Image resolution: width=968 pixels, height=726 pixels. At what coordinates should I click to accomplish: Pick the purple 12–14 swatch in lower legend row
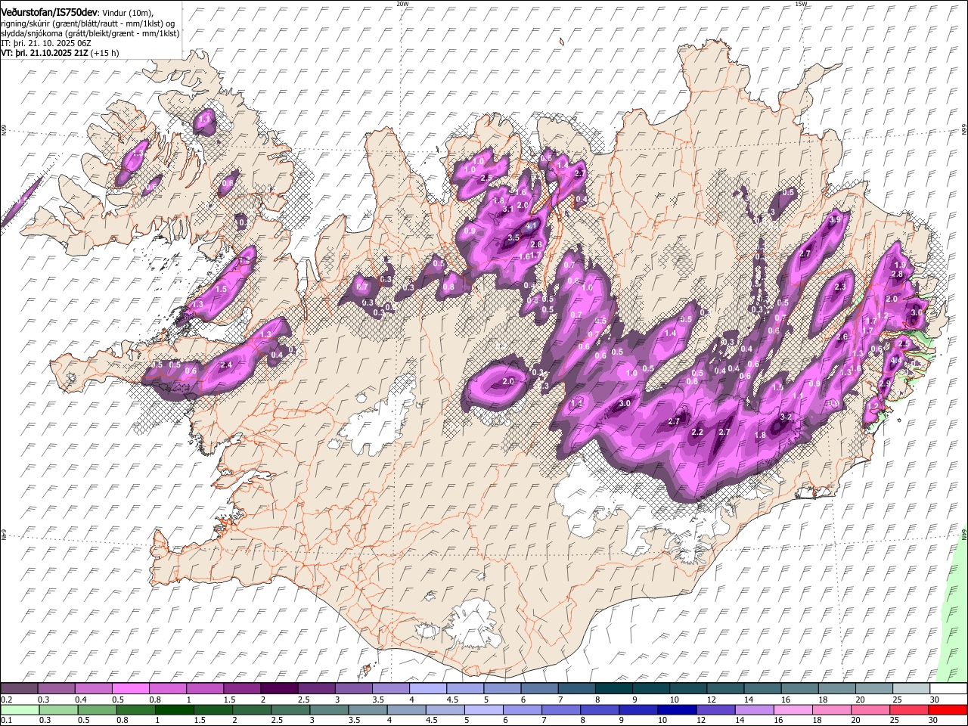[715, 709]
